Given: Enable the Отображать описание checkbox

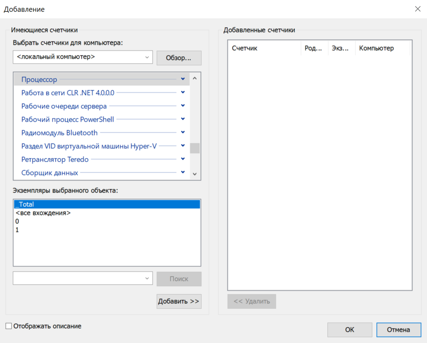Looking at the screenshot, I should [9, 326].
